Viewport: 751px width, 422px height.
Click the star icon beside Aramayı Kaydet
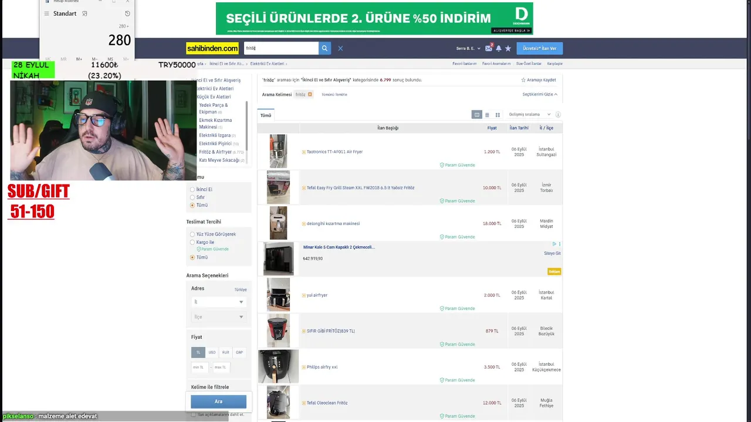tap(523, 80)
